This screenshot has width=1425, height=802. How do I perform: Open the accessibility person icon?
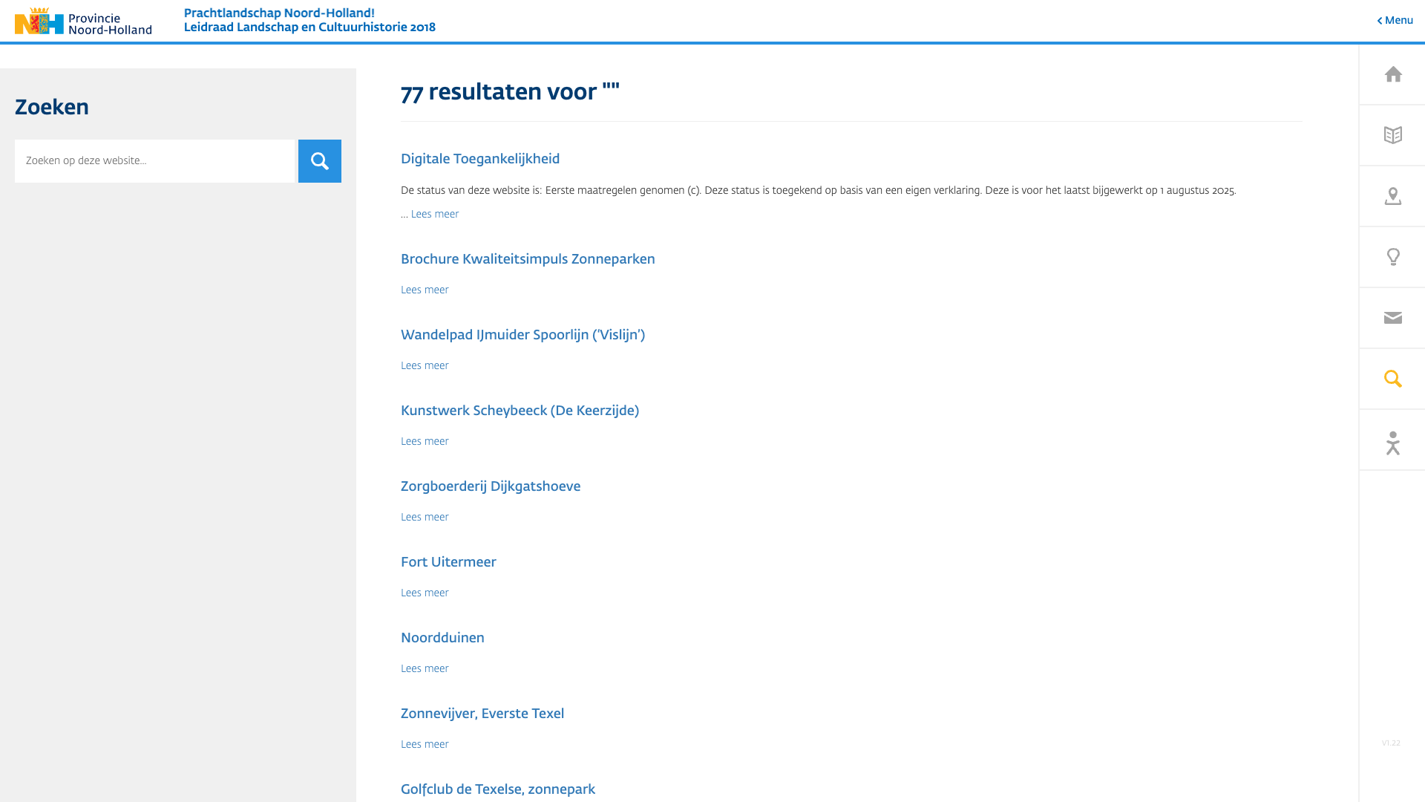[1392, 443]
